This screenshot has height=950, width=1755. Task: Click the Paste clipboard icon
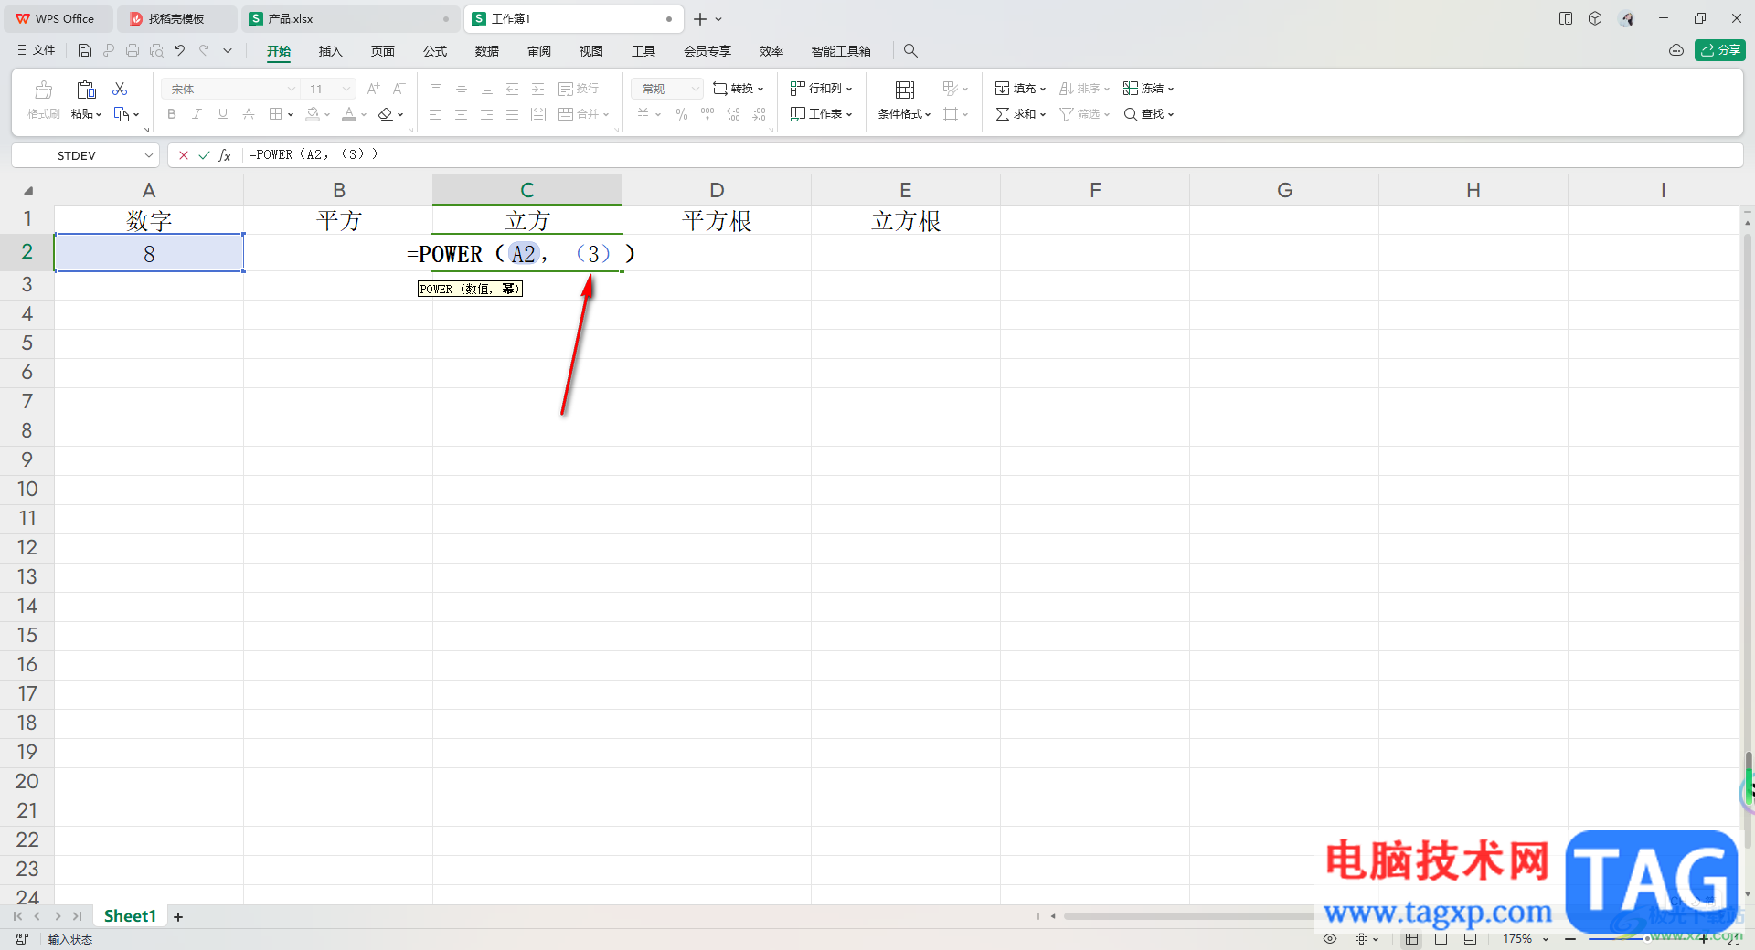pos(86,90)
